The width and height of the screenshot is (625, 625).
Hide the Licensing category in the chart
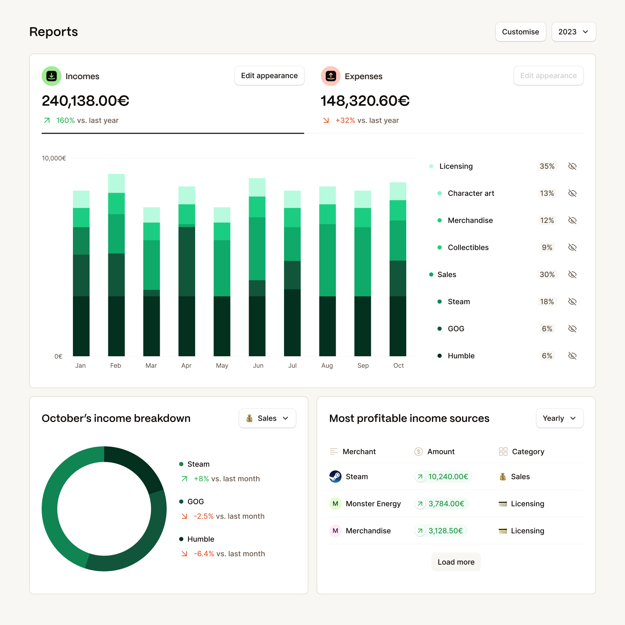click(x=572, y=166)
